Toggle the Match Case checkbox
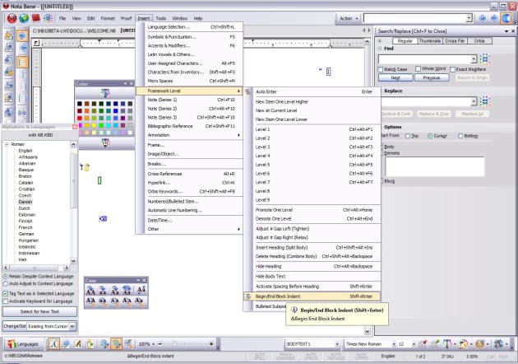The width and height of the screenshot is (518, 364). click(380, 69)
